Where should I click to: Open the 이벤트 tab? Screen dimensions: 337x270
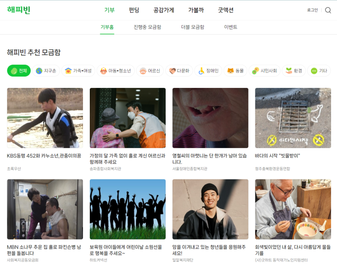230,27
